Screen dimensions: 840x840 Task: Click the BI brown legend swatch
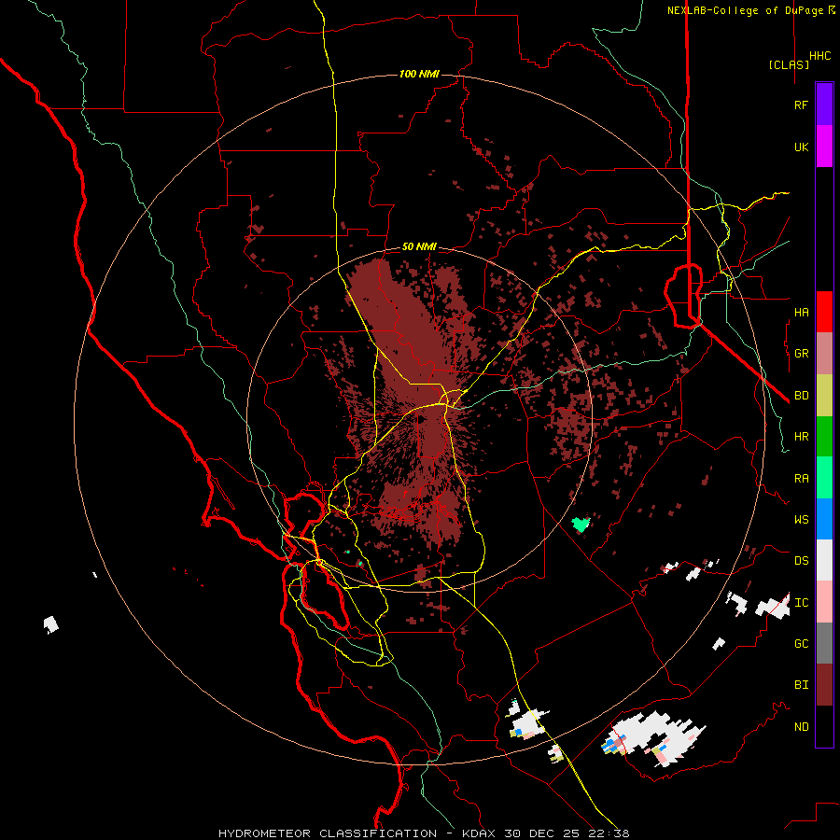(x=824, y=685)
